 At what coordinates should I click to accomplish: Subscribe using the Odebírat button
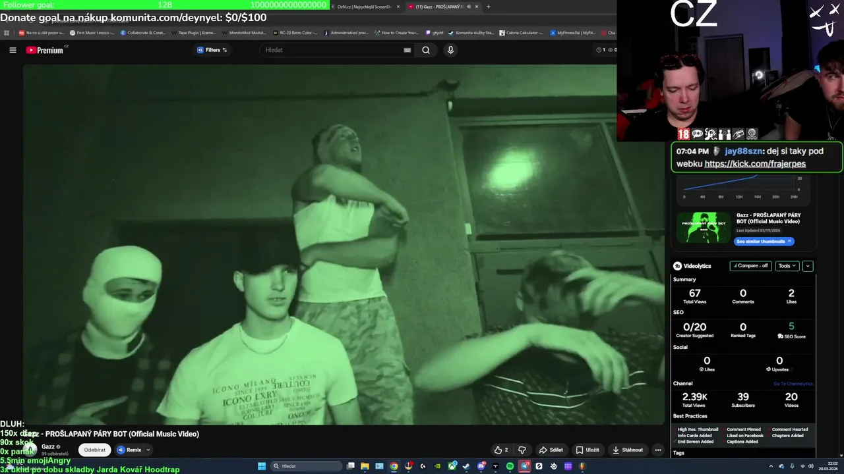coord(94,450)
